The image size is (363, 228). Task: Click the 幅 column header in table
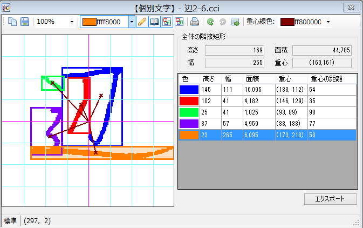232,79
